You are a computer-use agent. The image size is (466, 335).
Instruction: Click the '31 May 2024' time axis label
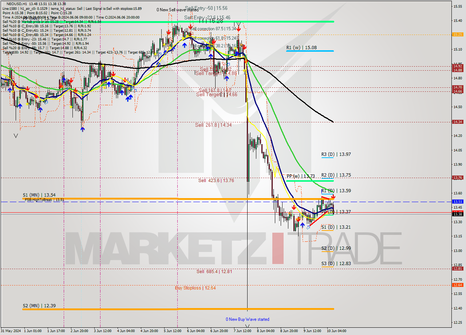point(11,331)
